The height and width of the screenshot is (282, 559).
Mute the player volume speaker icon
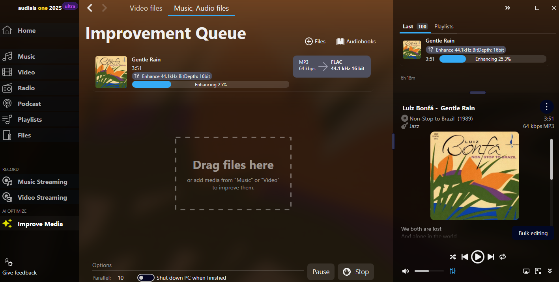click(405, 271)
